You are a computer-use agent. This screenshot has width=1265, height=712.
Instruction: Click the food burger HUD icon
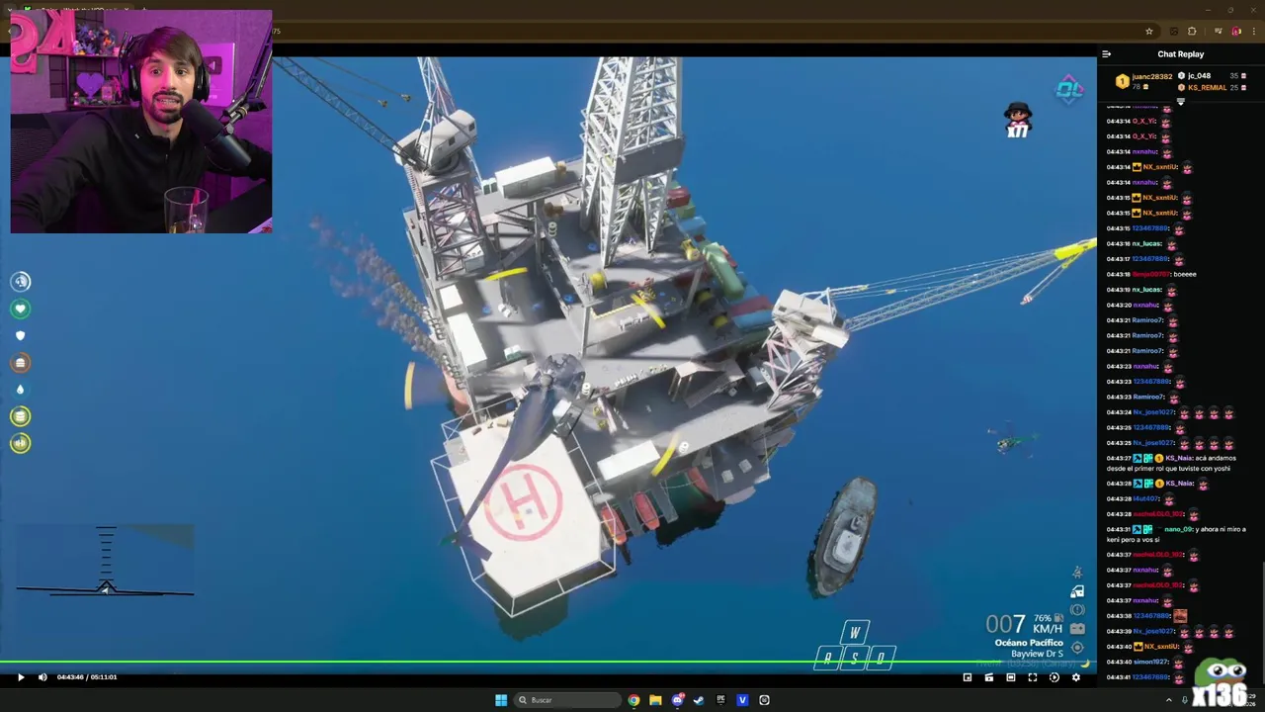pyautogui.click(x=20, y=363)
